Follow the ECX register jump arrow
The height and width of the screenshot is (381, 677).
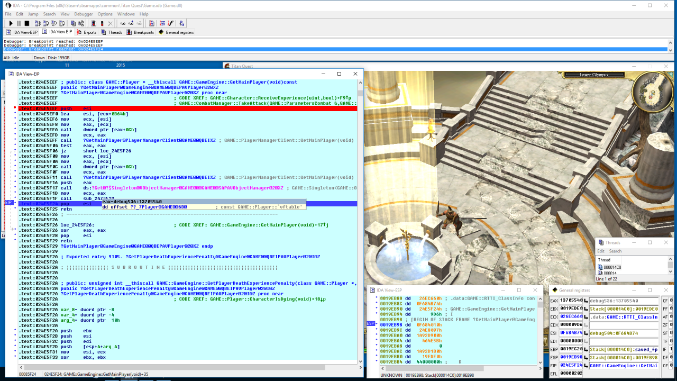tap(586, 316)
